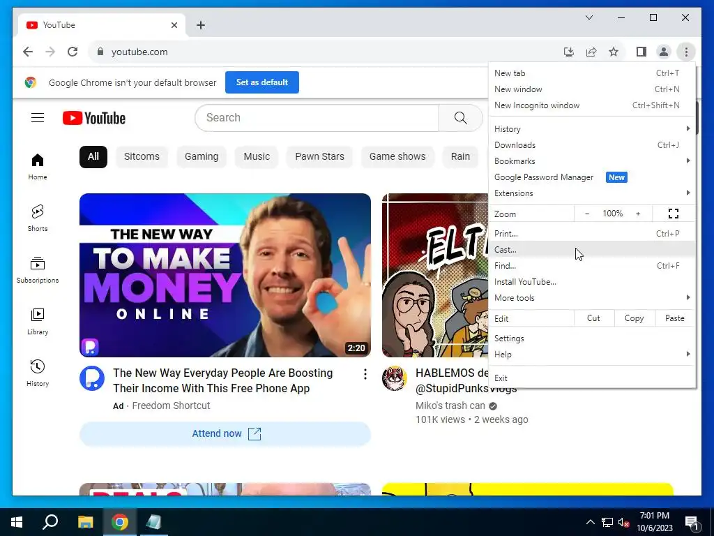Choose New Incognito window
This screenshot has width=714, height=536.
coord(591,105)
